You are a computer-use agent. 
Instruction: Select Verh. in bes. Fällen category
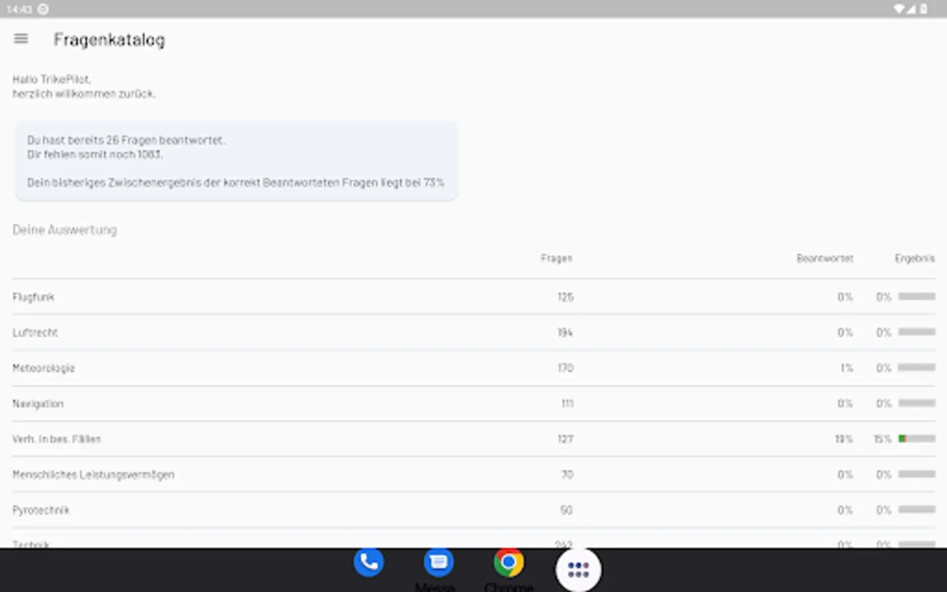(473, 439)
